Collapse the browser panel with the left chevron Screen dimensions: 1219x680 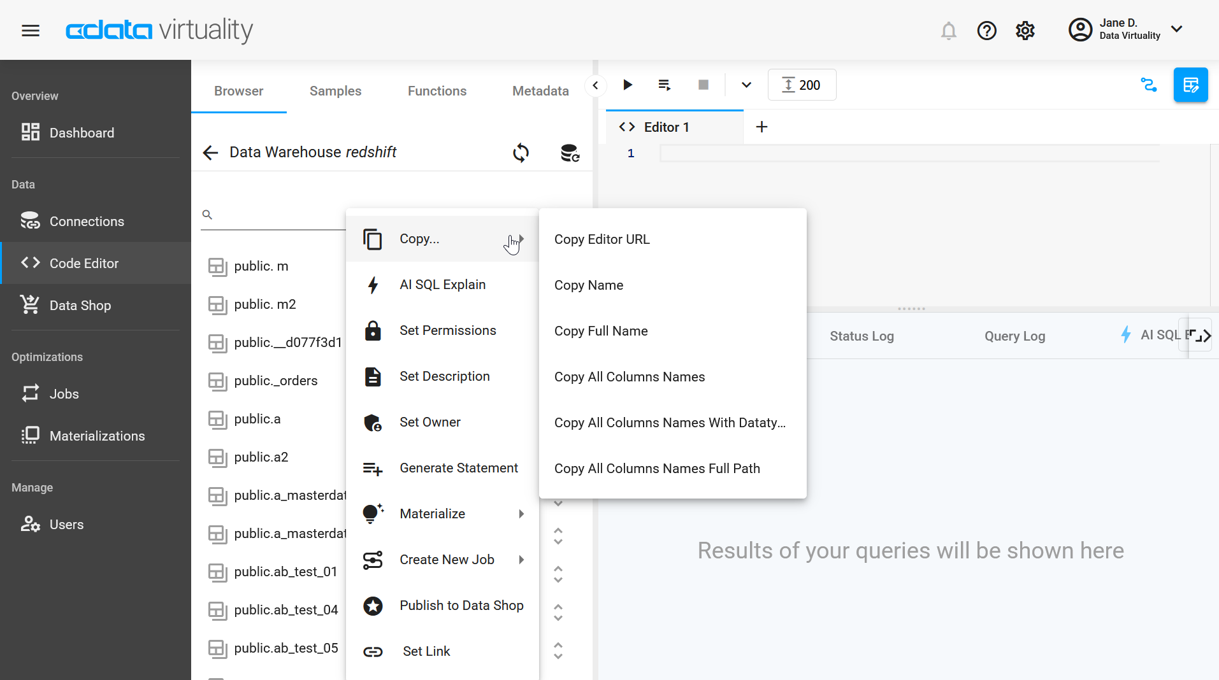pyautogui.click(x=595, y=85)
